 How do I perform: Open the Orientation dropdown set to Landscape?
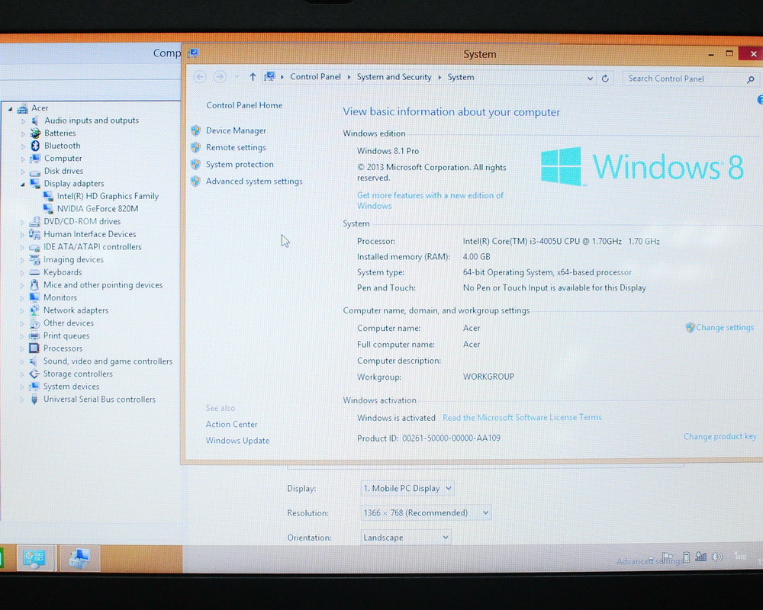(x=406, y=538)
